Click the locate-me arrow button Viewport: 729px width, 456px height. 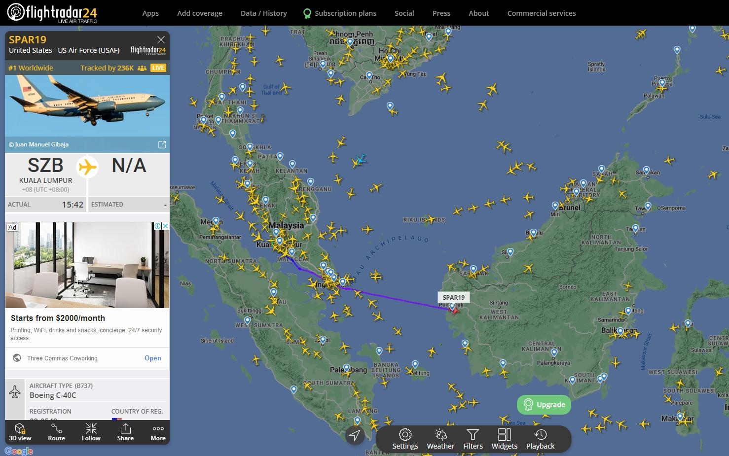point(355,435)
